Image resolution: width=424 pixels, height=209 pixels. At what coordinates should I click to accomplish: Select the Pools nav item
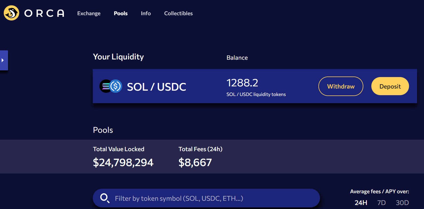pos(121,13)
